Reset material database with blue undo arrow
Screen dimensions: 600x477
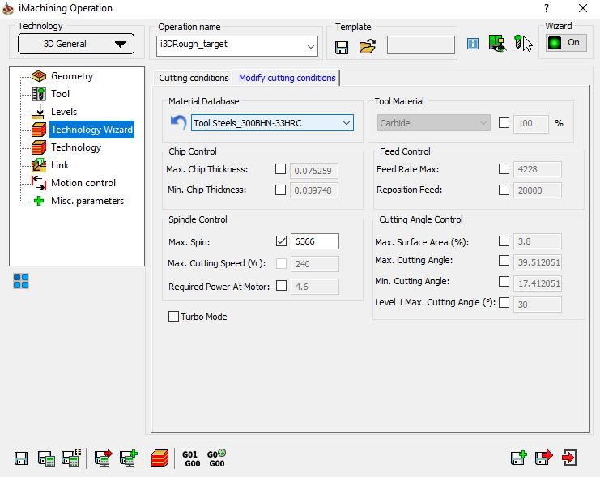coord(178,123)
